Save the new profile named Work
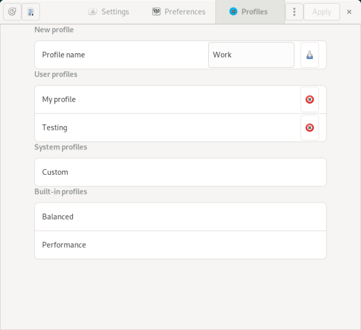This screenshot has height=330, width=361. pyautogui.click(x=310, y=55)
